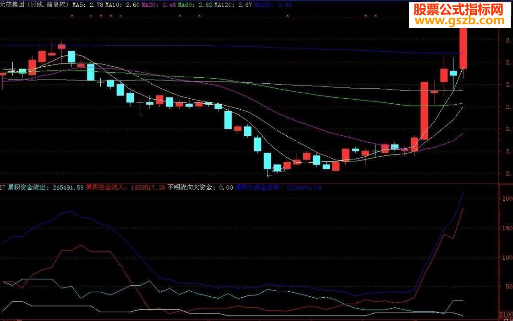Click the 50 value on indicator axis
This screenshot has height=321, width=513.
click(509, 287)
